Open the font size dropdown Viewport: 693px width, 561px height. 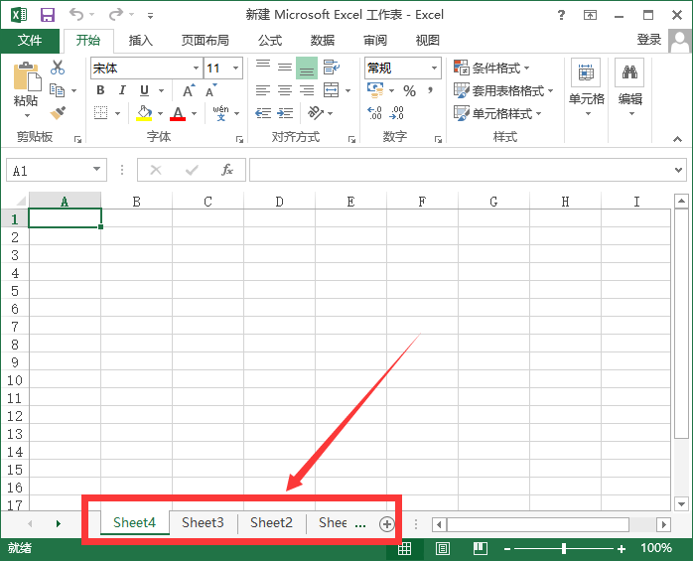coord(236,68)
